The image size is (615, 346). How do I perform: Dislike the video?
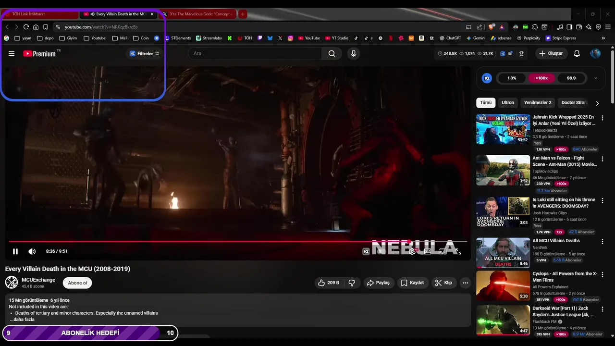click(352, 283)
